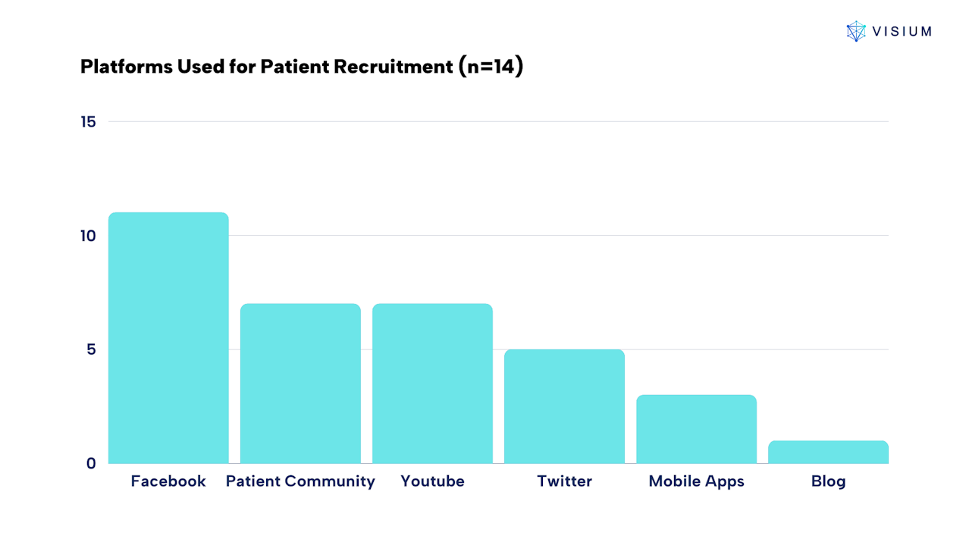Viewport: 969px width, 545px height.
Task: Select the Twitter bar
Action: tap(564, 406)
